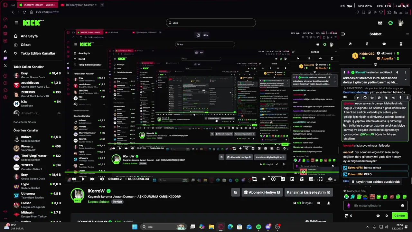Open the profile avatar in Kick header
This screenshot has height=232, width=412.
401,23
